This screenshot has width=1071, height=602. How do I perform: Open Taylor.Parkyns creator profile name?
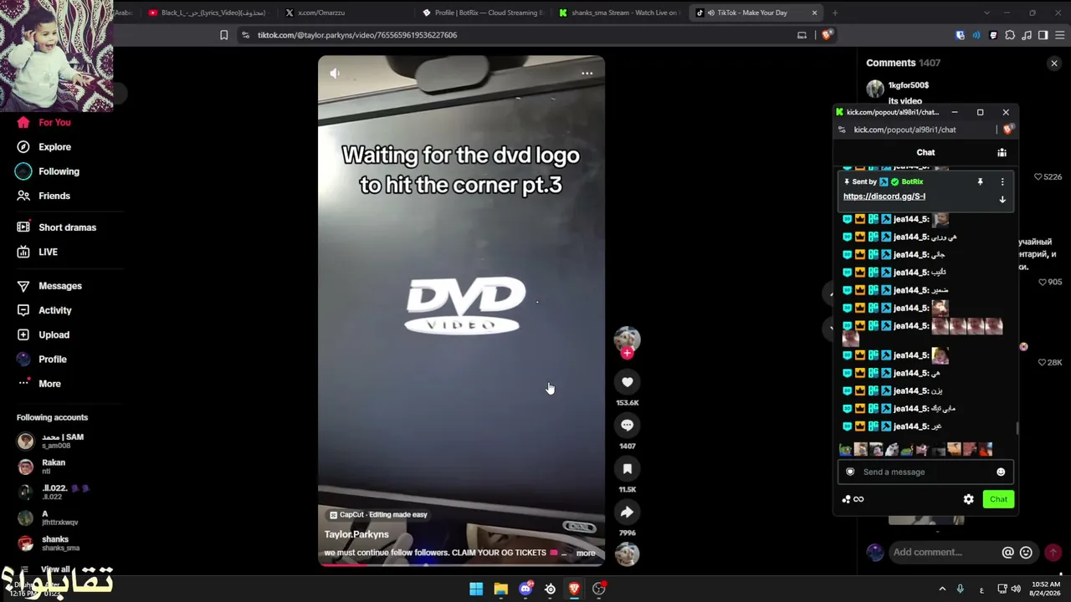point(356,534)
